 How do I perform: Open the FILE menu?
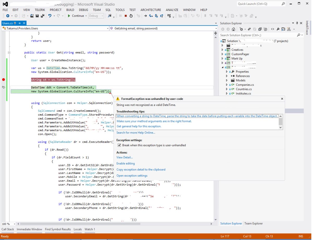5,10
